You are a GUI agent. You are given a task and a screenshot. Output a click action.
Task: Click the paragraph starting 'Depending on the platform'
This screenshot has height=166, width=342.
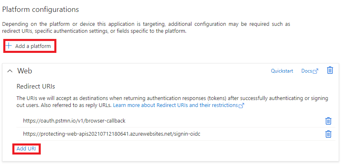[x=146, y=27]
